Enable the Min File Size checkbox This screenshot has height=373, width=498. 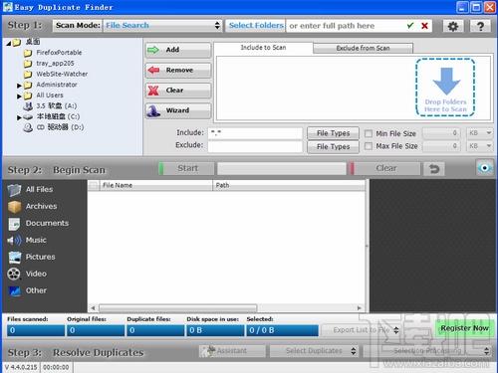pyautogui.click(x=369, y=133)
